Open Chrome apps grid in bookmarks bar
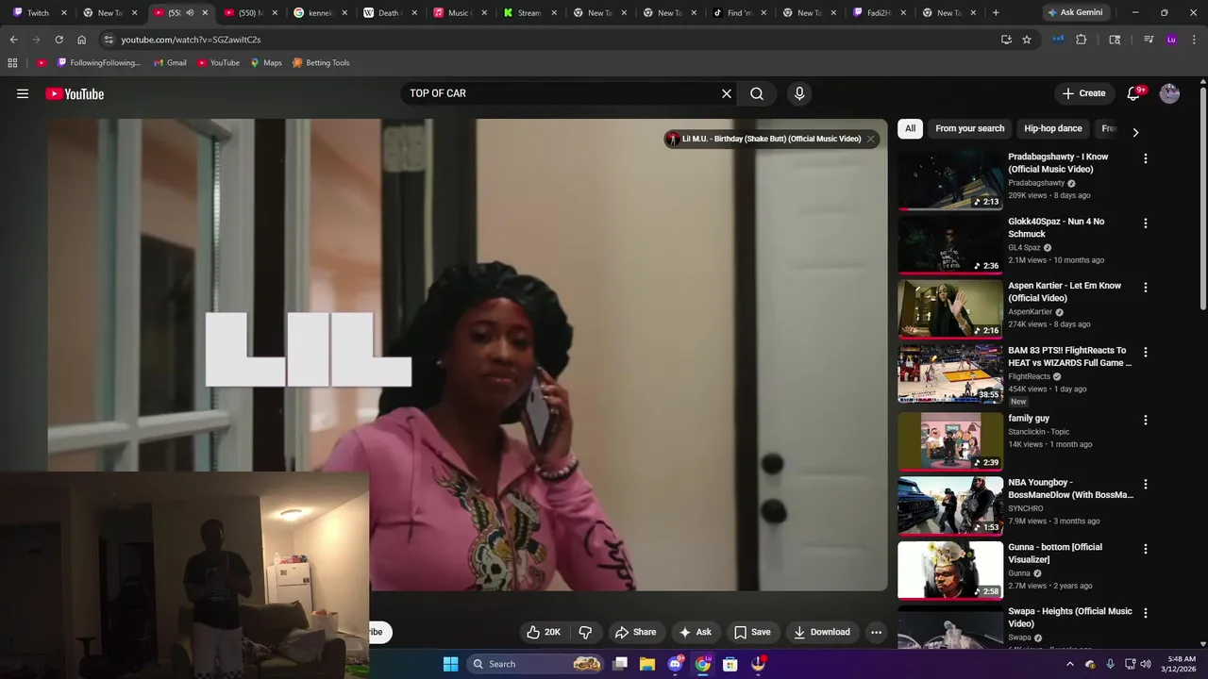This screenshot has height=679, width=1208. point(12,63)
